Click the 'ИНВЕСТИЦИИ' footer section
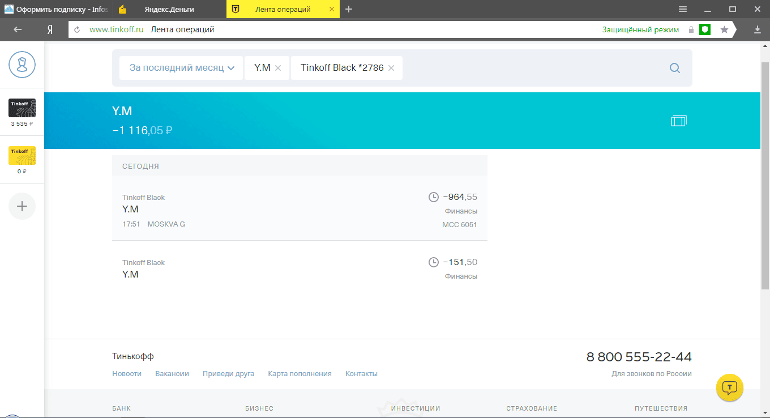770x418 pixels. tap(416, 408)
